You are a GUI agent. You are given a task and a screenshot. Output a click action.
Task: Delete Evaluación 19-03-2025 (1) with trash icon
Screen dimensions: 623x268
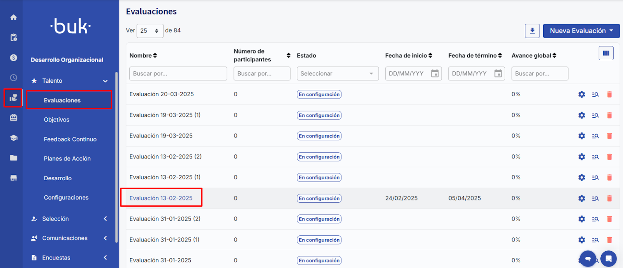(x=609, y=115)
